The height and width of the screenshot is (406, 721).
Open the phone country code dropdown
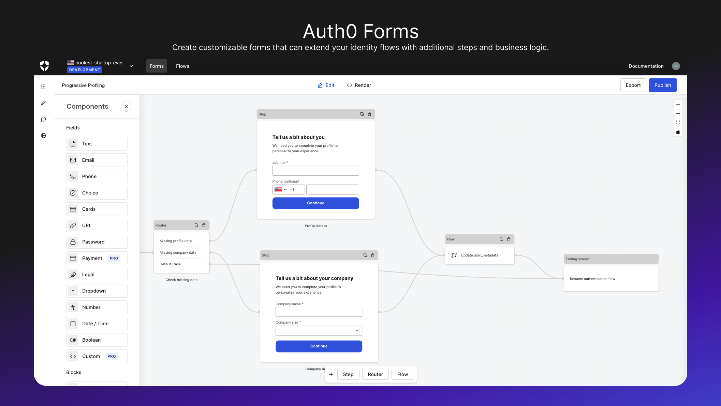pos(288,189)
